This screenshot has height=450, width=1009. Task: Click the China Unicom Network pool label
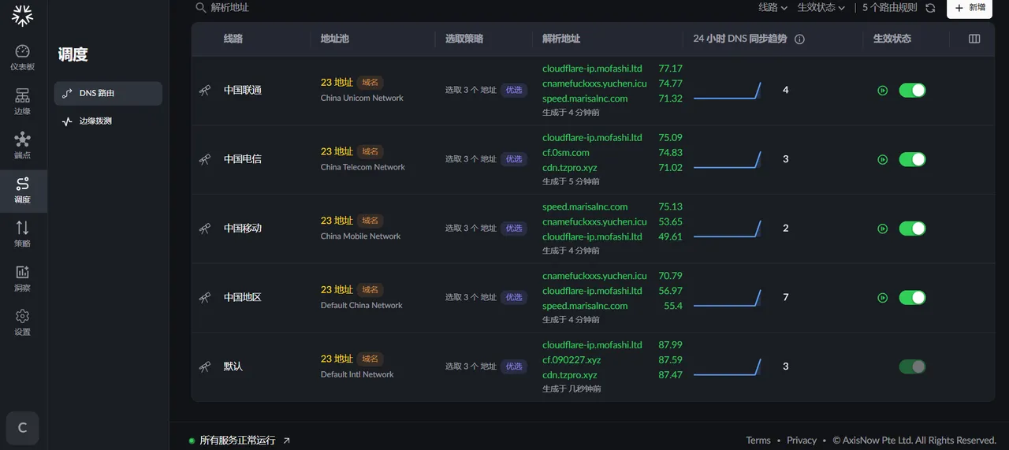[362, 99]
